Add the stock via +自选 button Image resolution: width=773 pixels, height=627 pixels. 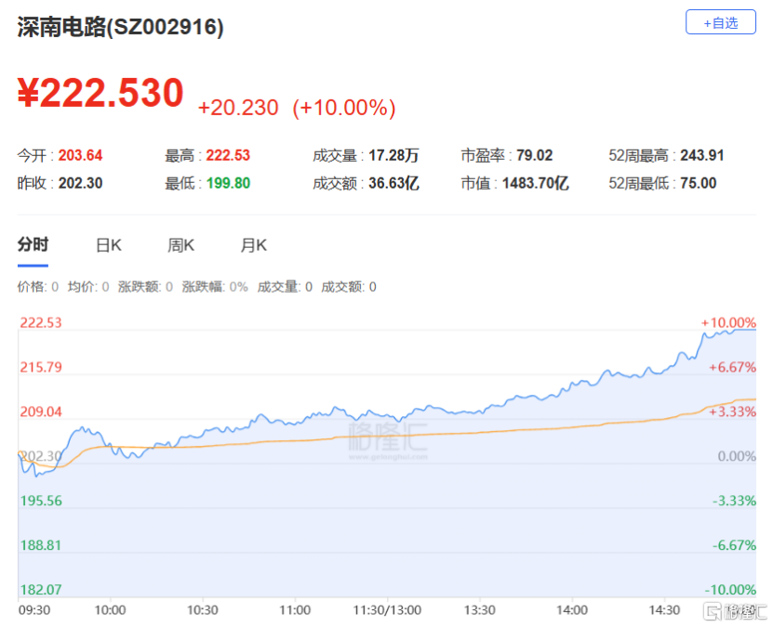pos(720,22)
